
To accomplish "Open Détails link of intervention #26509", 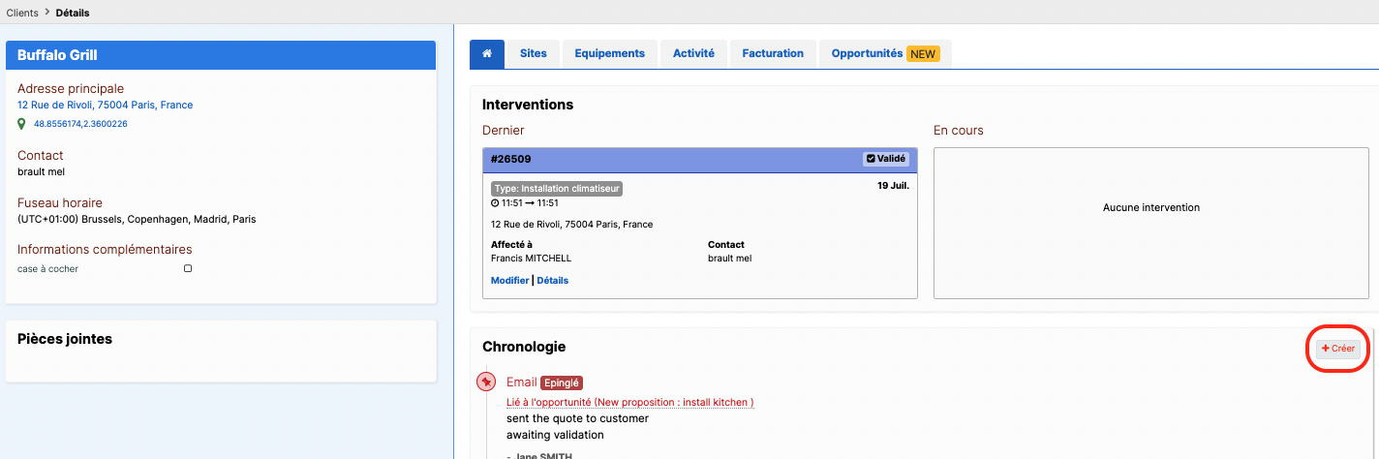I will point(553,281).
